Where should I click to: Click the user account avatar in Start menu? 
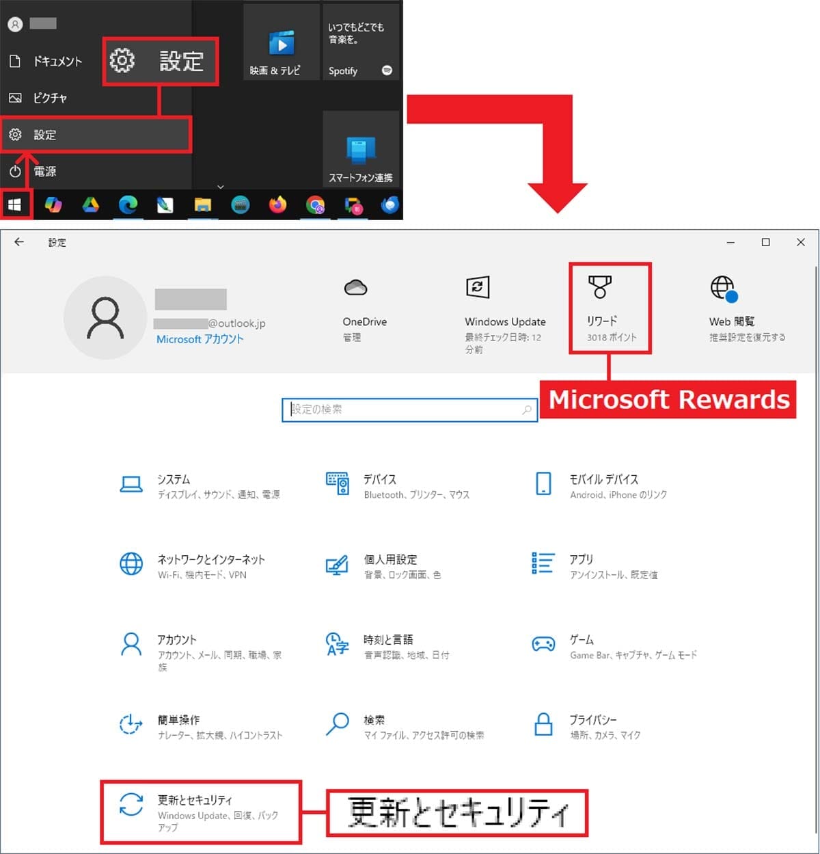coord(15,24)
